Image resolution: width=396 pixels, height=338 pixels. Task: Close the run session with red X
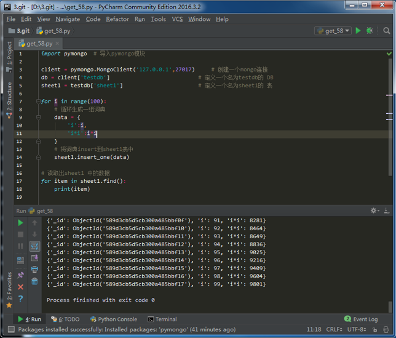tap(20, 287)
